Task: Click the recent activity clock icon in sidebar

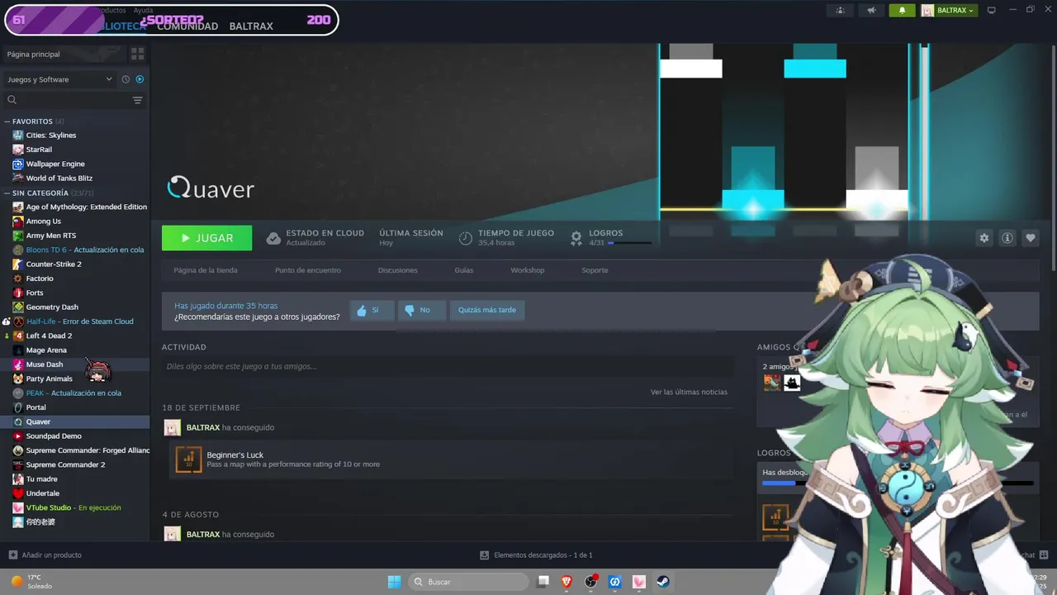Action: pyautogui.click(x=126, y=79)
